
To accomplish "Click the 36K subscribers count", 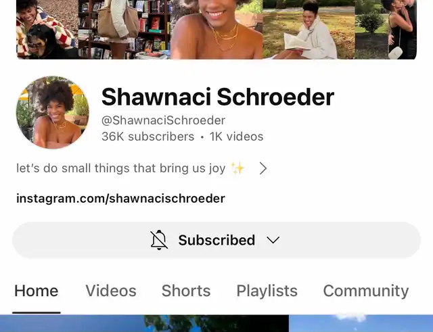I will pos(148,137).
